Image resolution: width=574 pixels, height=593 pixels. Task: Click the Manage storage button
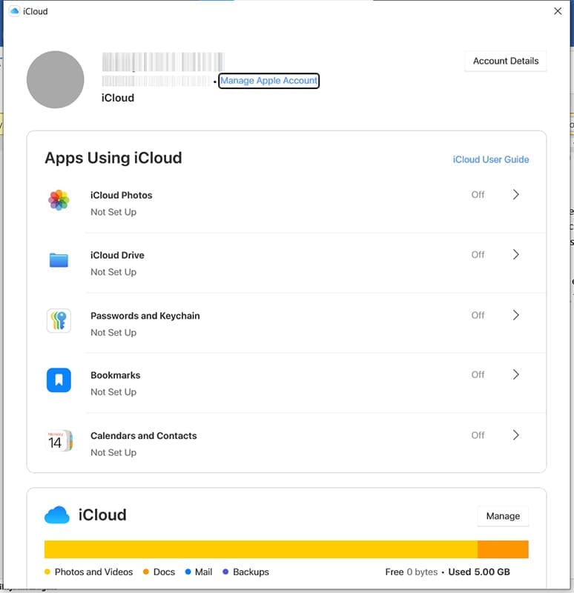(x=503, y=516)
